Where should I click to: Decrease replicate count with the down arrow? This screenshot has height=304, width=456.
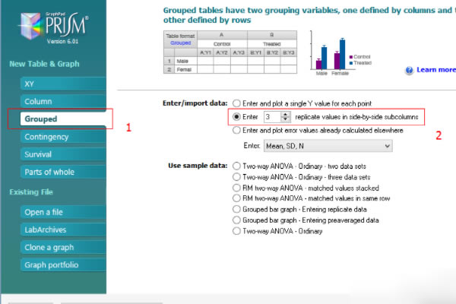[286, 119]
